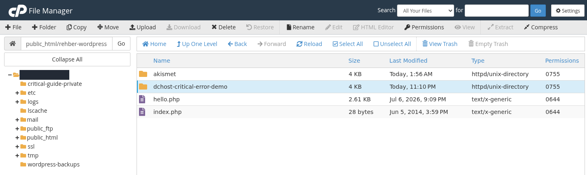This screenshot has width=587, height=175.
Task: Expand the mail folder node
Action: tap(18, 120)
